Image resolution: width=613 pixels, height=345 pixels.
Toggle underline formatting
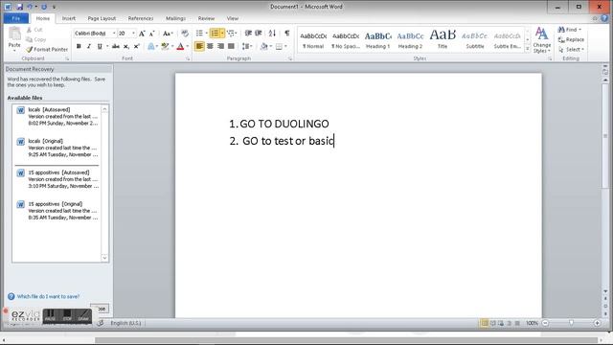point(100,46)
